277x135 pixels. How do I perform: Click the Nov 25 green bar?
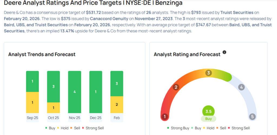(75, 92)
